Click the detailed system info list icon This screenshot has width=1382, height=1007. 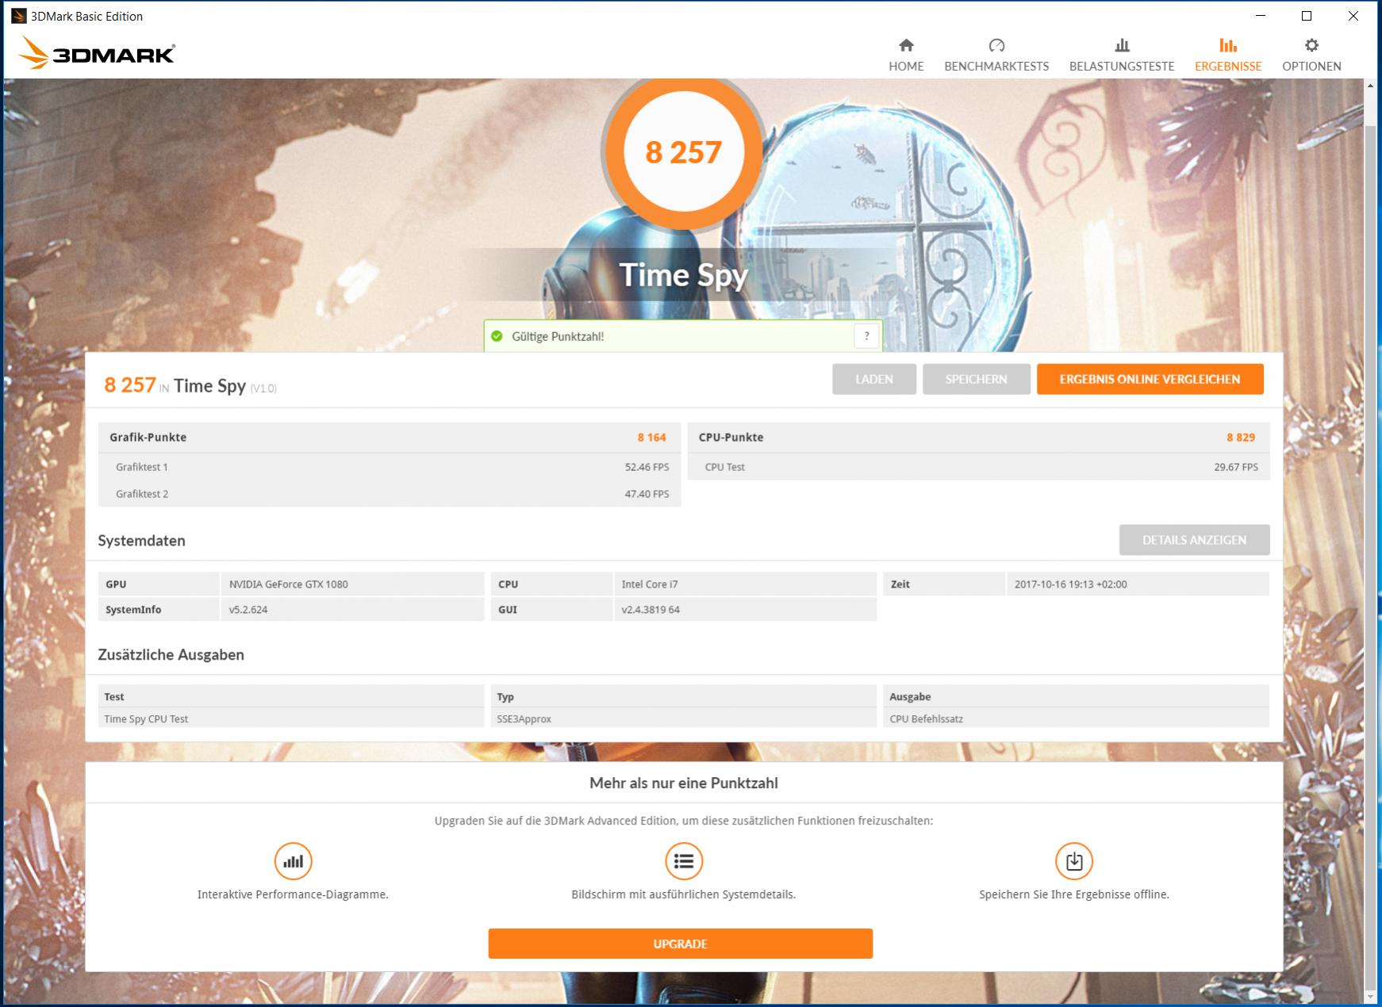683,861
